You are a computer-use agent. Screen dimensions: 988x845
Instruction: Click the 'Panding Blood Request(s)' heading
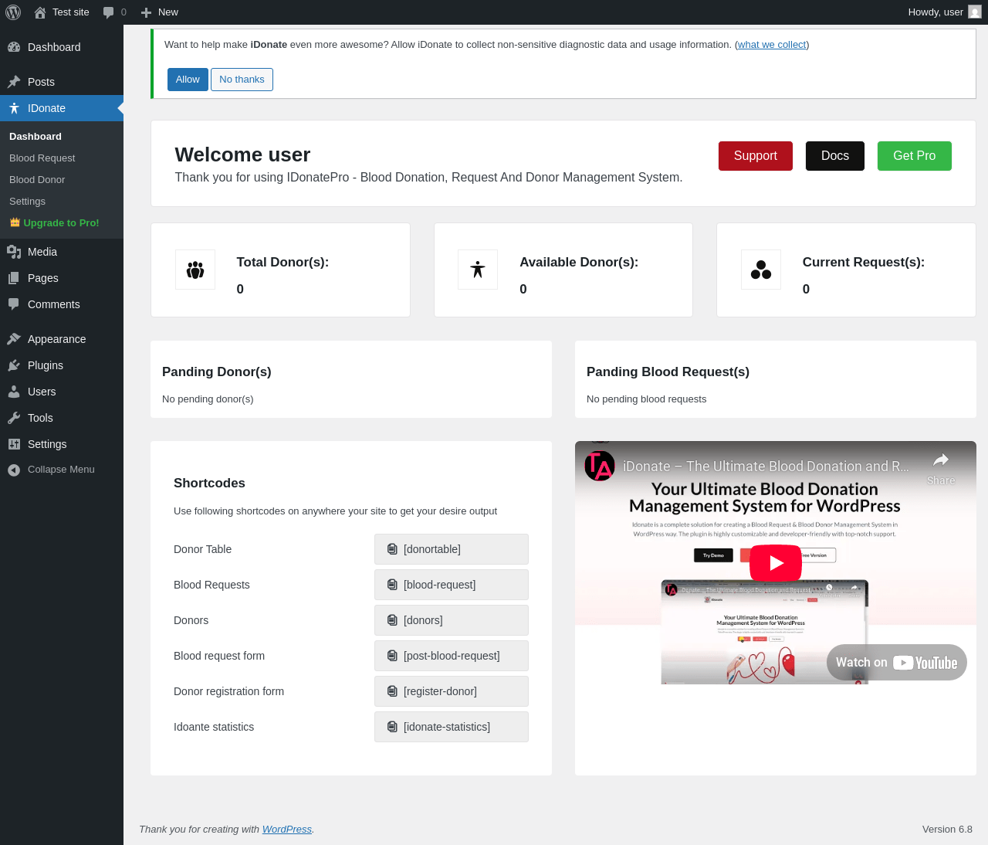[x=668, y=372]
